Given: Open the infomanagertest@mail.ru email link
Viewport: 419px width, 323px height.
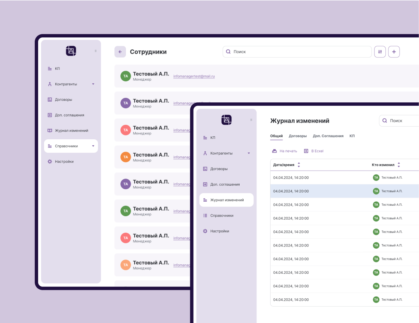Looking at the screenshot, I should click(x=194, y=76).
